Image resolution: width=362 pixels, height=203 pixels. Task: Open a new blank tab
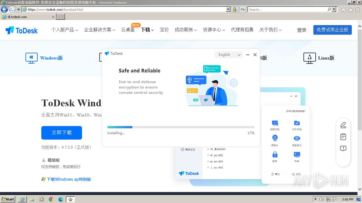click(x=61, y=17)
